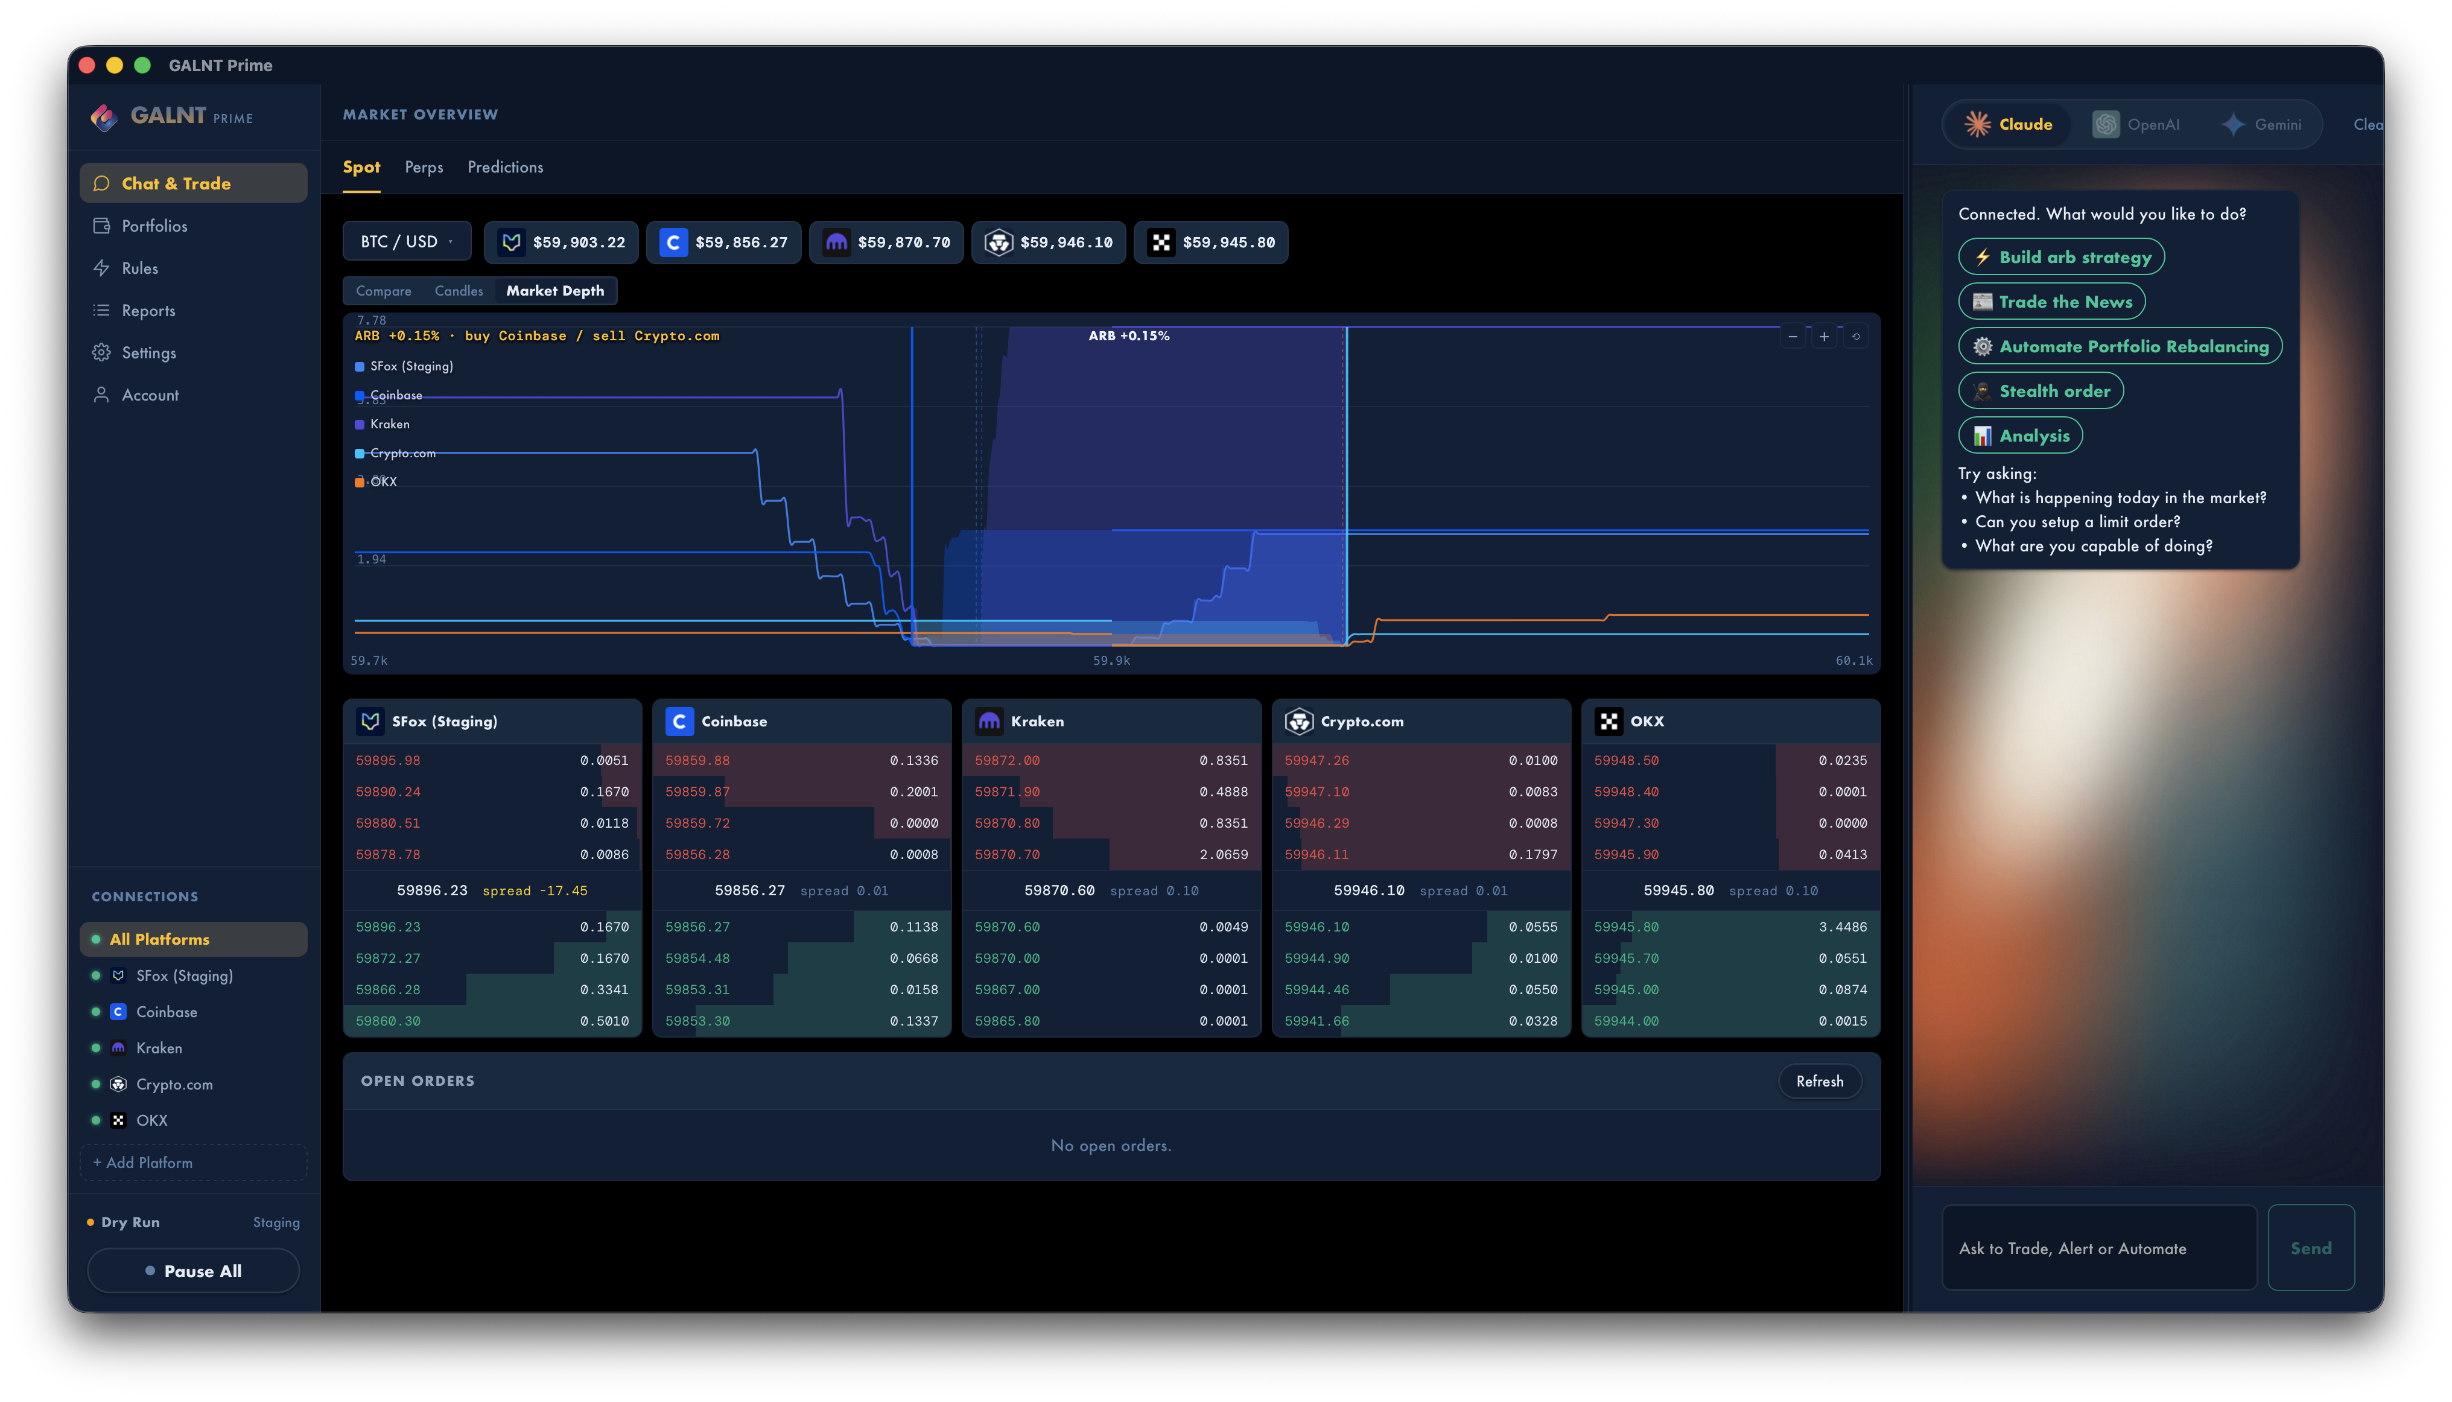
Task: Switch the chart to Compare view
Action: coord(383,291)
